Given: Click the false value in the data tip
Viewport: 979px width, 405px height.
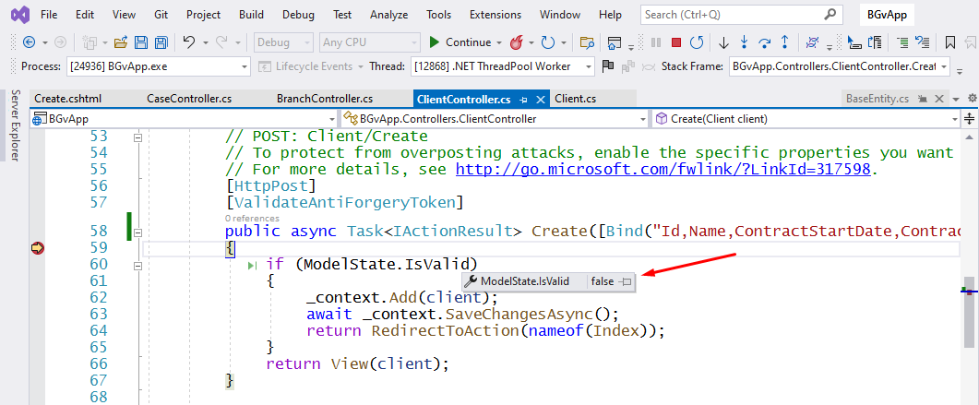Looking at the screenshot, I should [603, 281].
